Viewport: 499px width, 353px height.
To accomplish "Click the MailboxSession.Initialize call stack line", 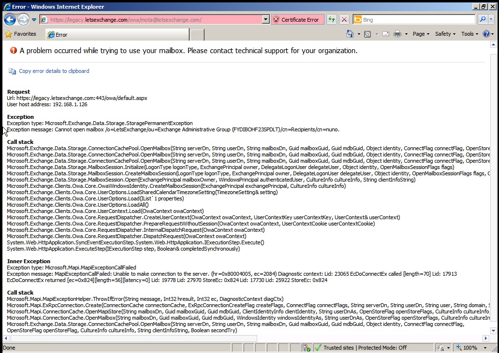I will coord(231,167).
